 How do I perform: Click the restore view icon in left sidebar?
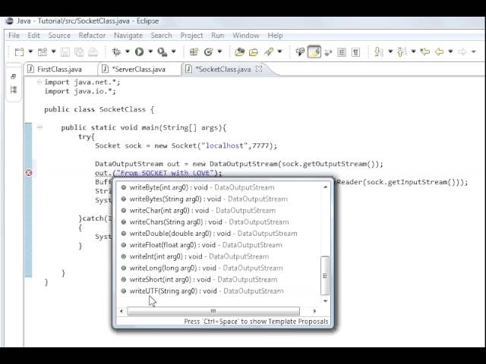point(13,77)
